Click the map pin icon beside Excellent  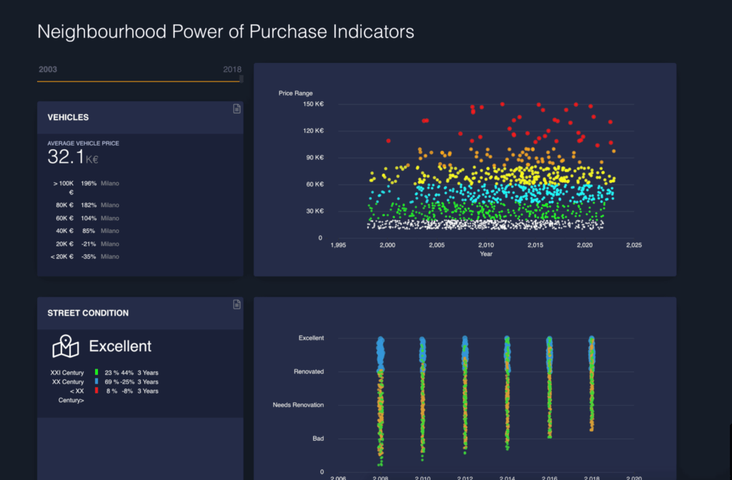pyautogui.click(x=65, y=346)
